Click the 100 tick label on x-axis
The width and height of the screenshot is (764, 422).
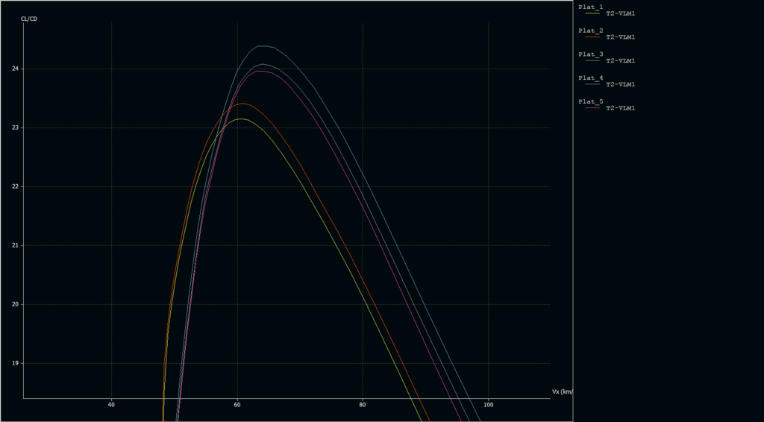(488, 405)
